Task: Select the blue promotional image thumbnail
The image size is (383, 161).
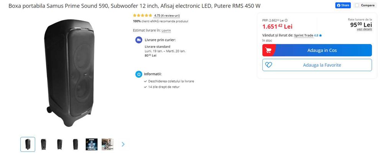Action: [92, 144]
